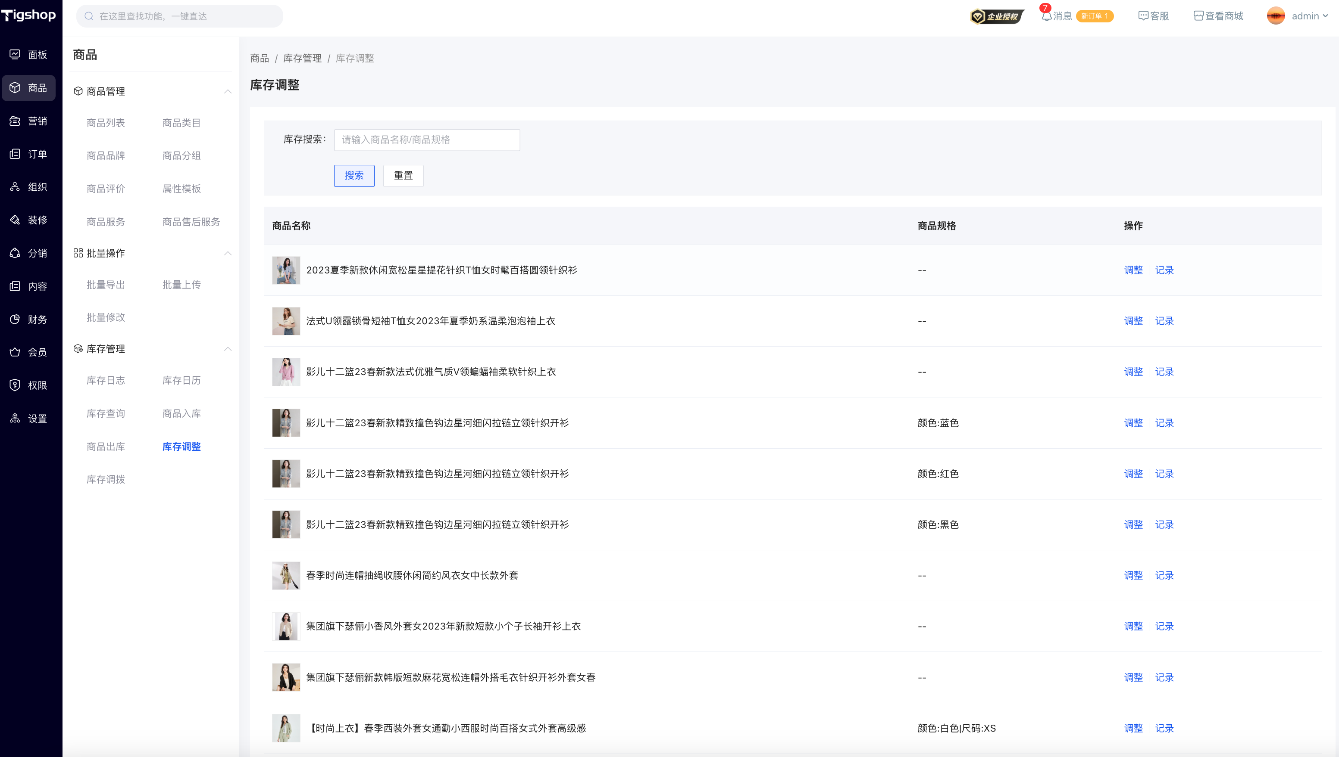Click 查看商城 view store icon

1198,16
